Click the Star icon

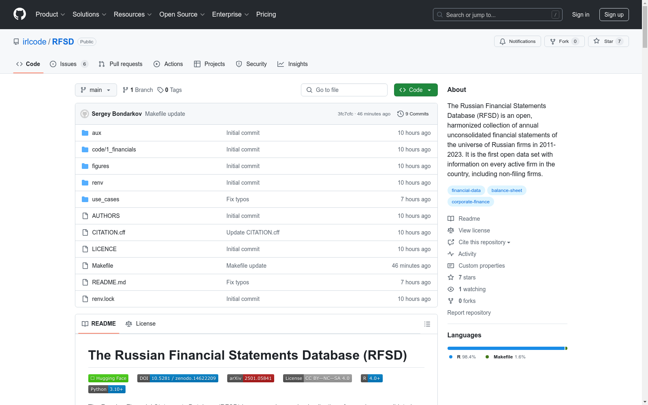pyautogui.click(x=597, y=41)
